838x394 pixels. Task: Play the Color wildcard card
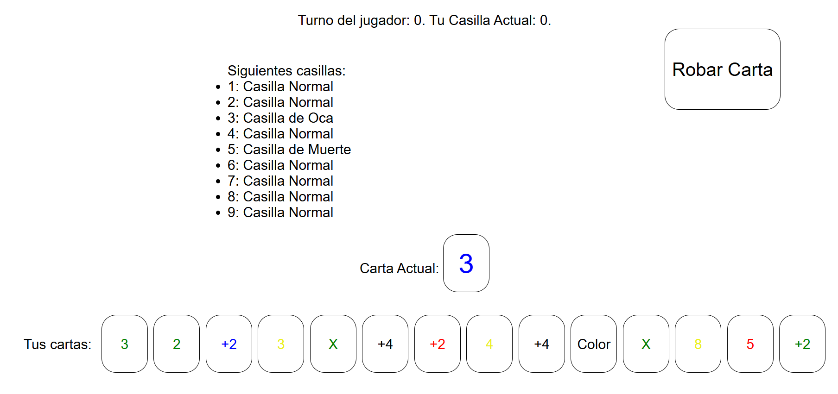tap(594, 344)
